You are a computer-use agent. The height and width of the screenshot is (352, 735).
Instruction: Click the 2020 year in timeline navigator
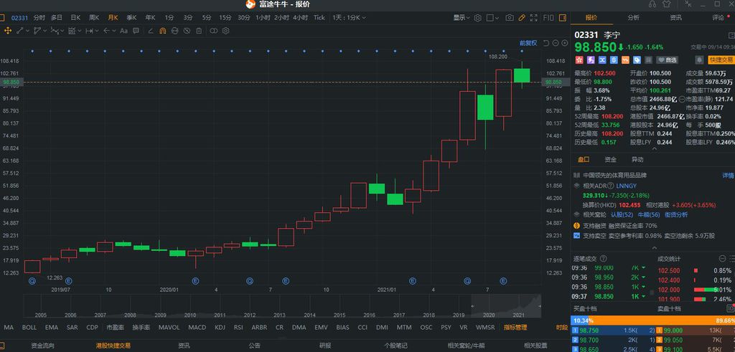click(x=490, y=315)
